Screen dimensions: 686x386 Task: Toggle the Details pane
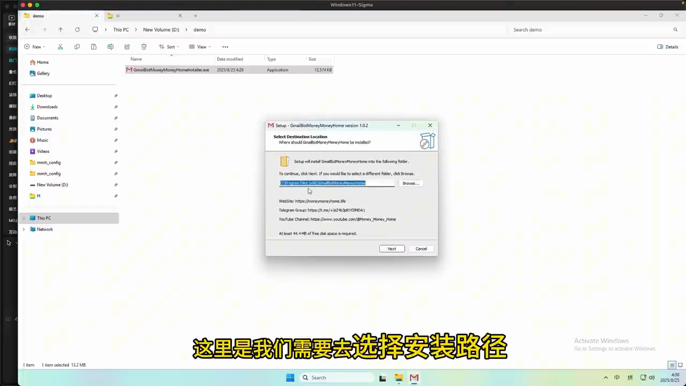click(x=668, y=47)
